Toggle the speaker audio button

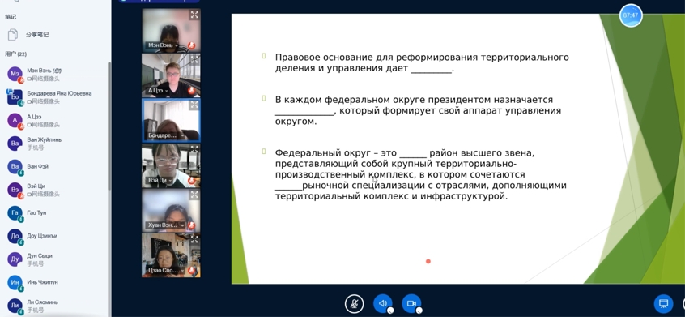coord(383,303)
